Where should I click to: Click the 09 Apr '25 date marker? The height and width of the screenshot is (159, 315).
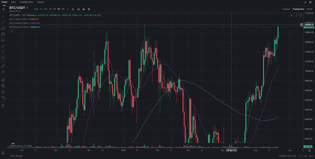[232, 150]
